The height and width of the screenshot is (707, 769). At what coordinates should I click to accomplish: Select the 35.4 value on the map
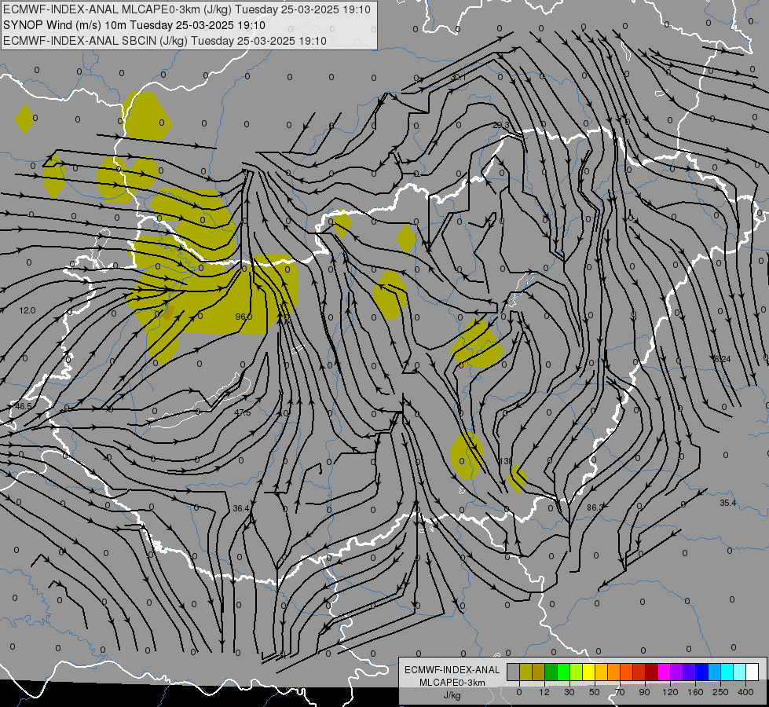pos(728,503)
